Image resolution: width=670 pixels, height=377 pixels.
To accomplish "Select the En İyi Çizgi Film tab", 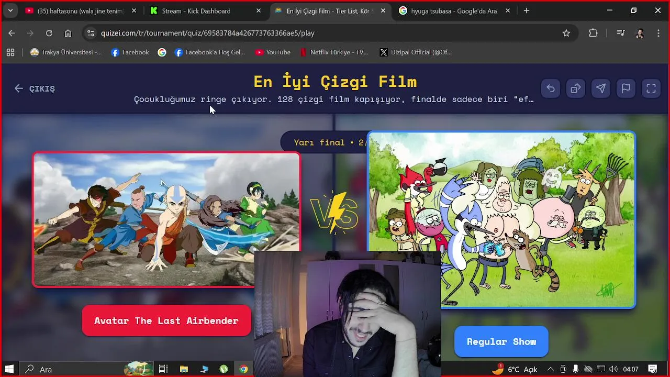I will pyautogui.click(x=330, y=10).
